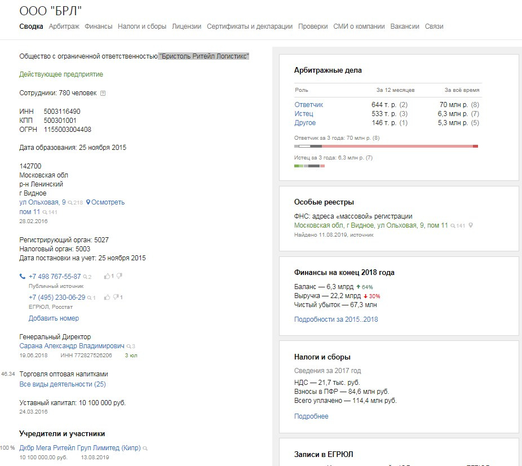
Task: Open the ул Ольховая, 9 address link
Action: pyautogui.click(x=42, y=202)
